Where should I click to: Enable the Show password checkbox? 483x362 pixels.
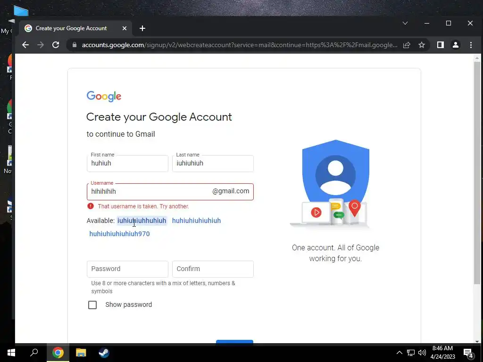click(x=92, y=305)
